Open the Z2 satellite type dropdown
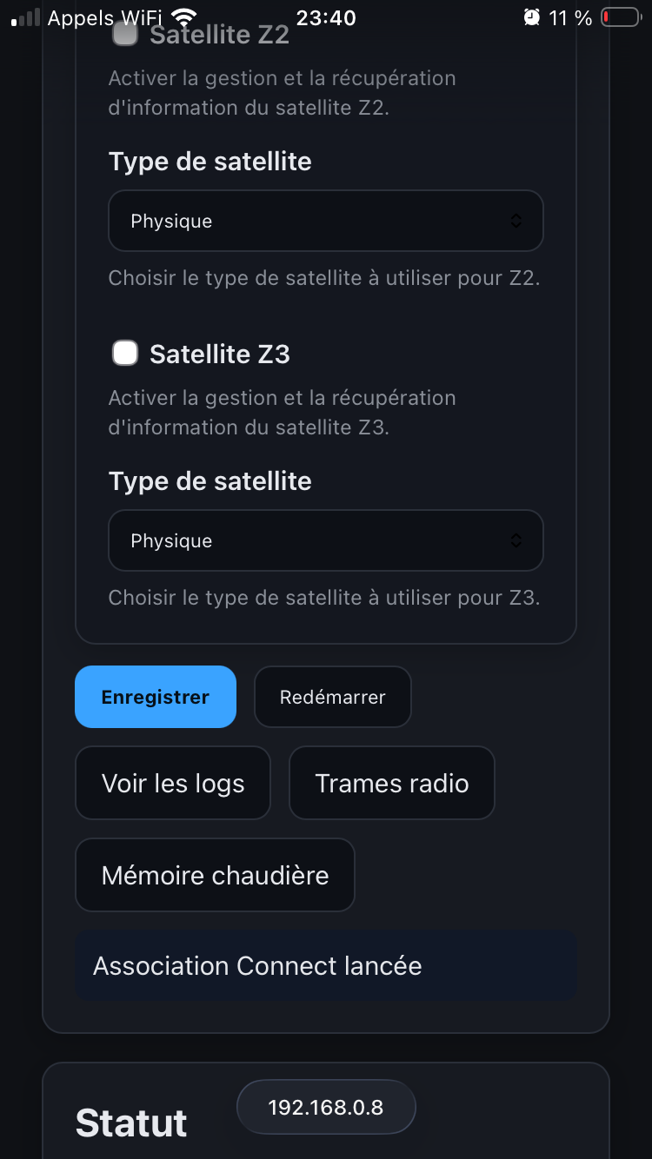The image size is (652, 1159). point(325,221)
